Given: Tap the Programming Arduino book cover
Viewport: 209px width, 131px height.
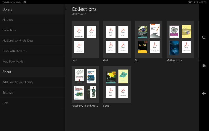Looking at the screenshot, I should [91, 76].
